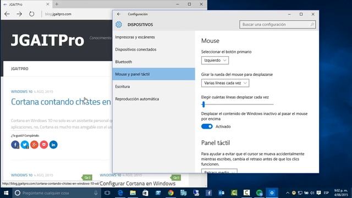Viewport: 352px width, 198px height.
Task: Share the post on Twitter
Action: point(25,145)
